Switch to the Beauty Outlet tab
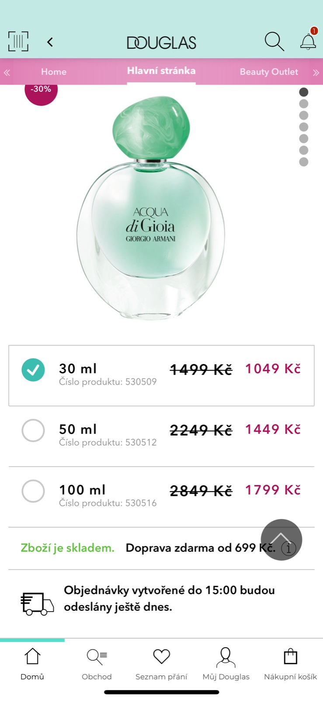The width and height of the screenshot is (323, 701). 269,72
